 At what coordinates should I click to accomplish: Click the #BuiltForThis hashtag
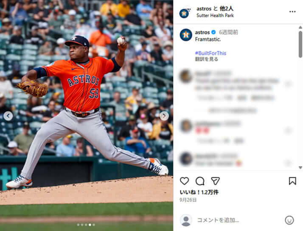[x=210, y=53]
